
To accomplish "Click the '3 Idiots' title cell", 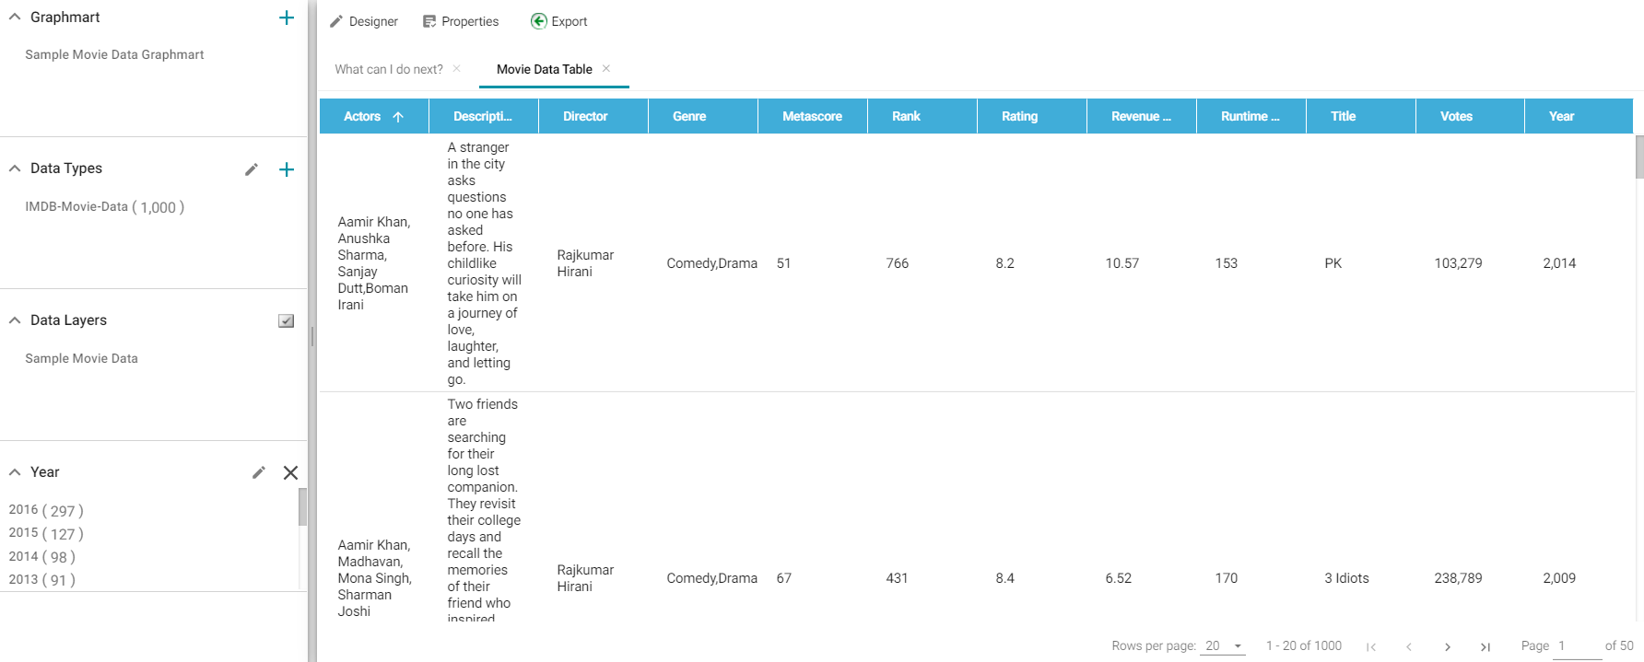I will (x=1346, y=578).
